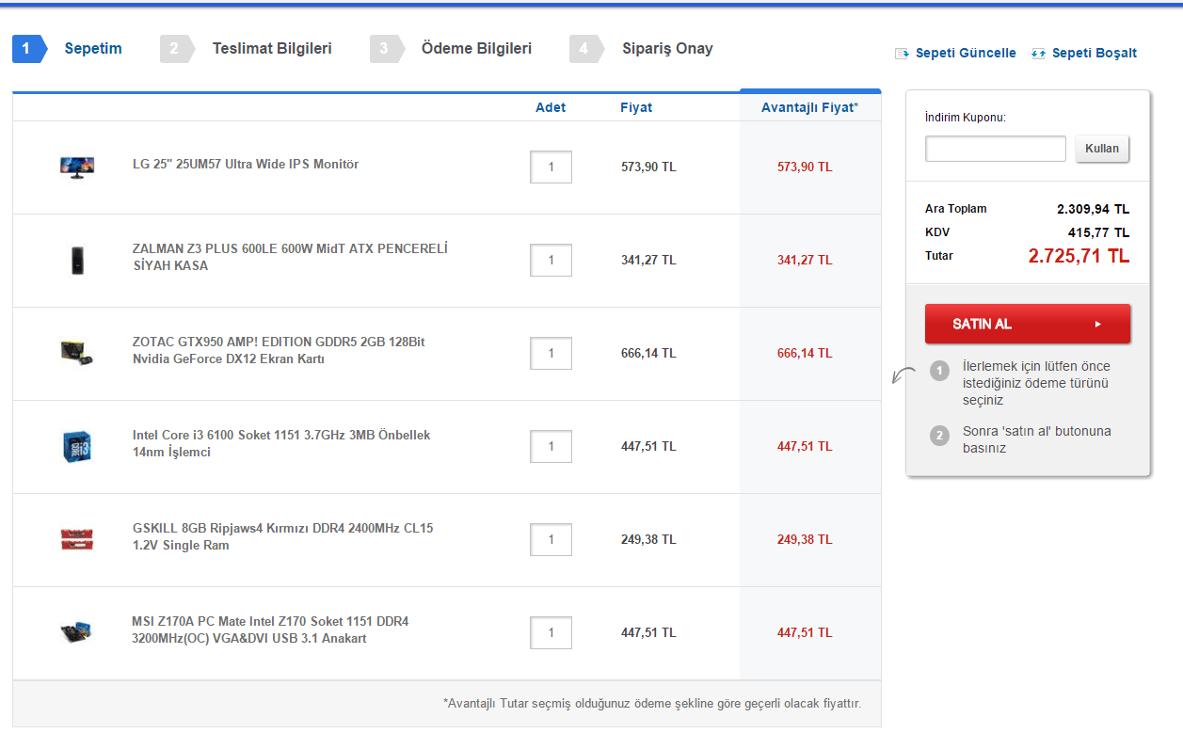Open the Intel Core i3 processor thumbnail
The height and width of the screenshot is (733, 1183).
pyautogui.click(x=77, y=445)
